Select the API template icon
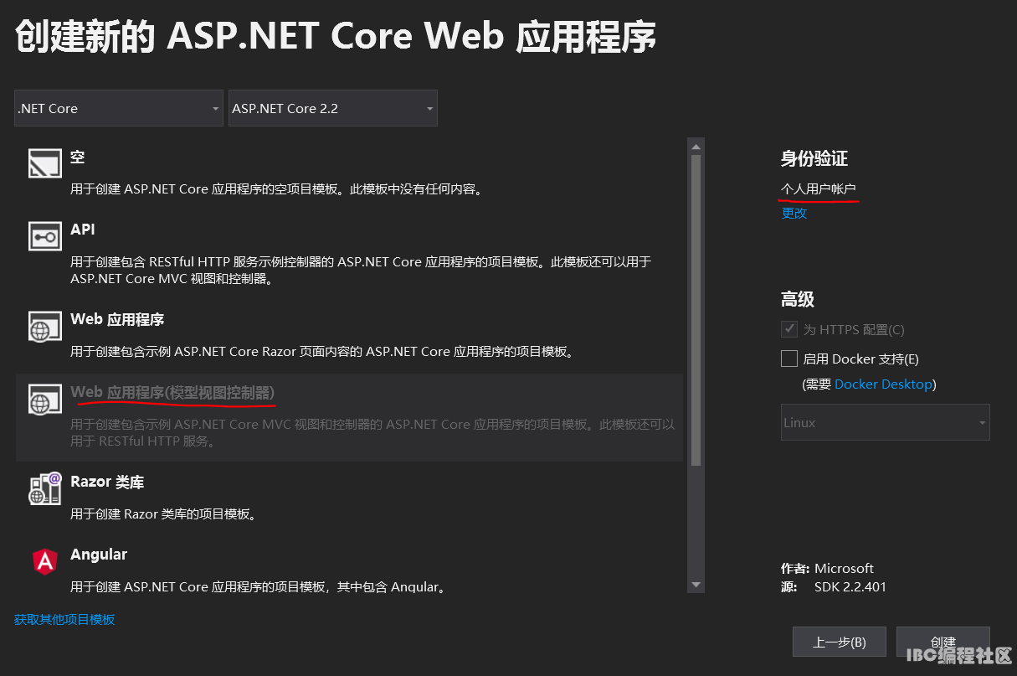 tap(45, 237)
